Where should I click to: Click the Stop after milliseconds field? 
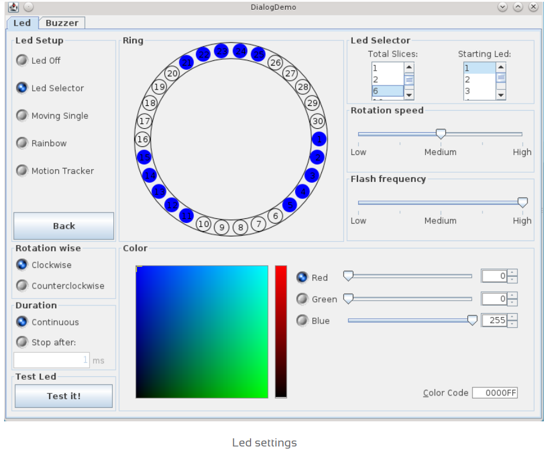[51, 360]
